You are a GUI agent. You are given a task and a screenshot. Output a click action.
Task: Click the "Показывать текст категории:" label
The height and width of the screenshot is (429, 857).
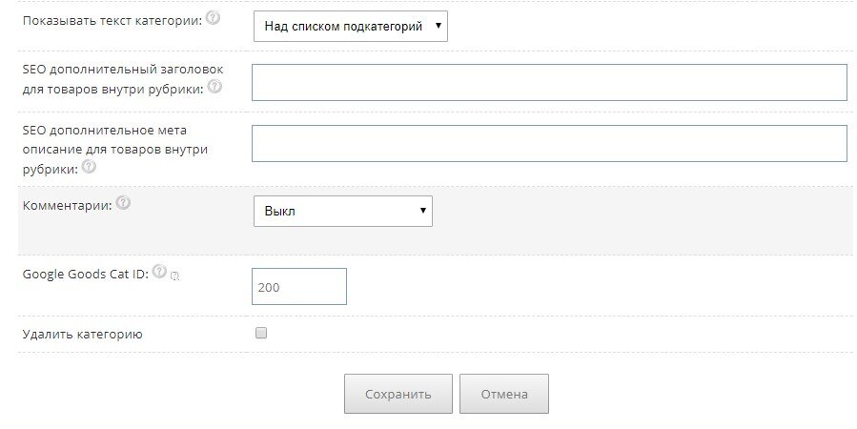(112, 21)
